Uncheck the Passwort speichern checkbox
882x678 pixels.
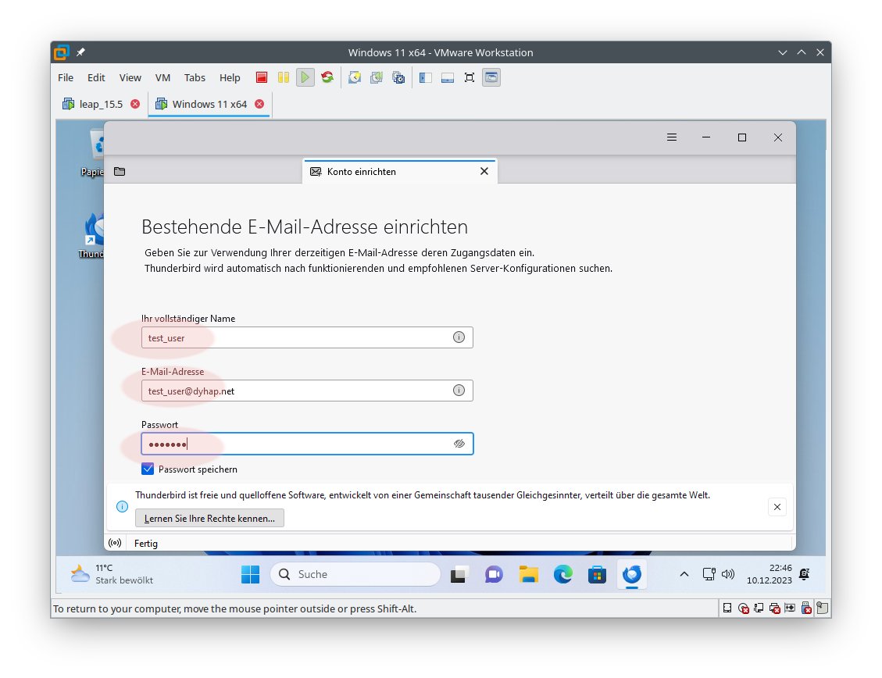148,469
